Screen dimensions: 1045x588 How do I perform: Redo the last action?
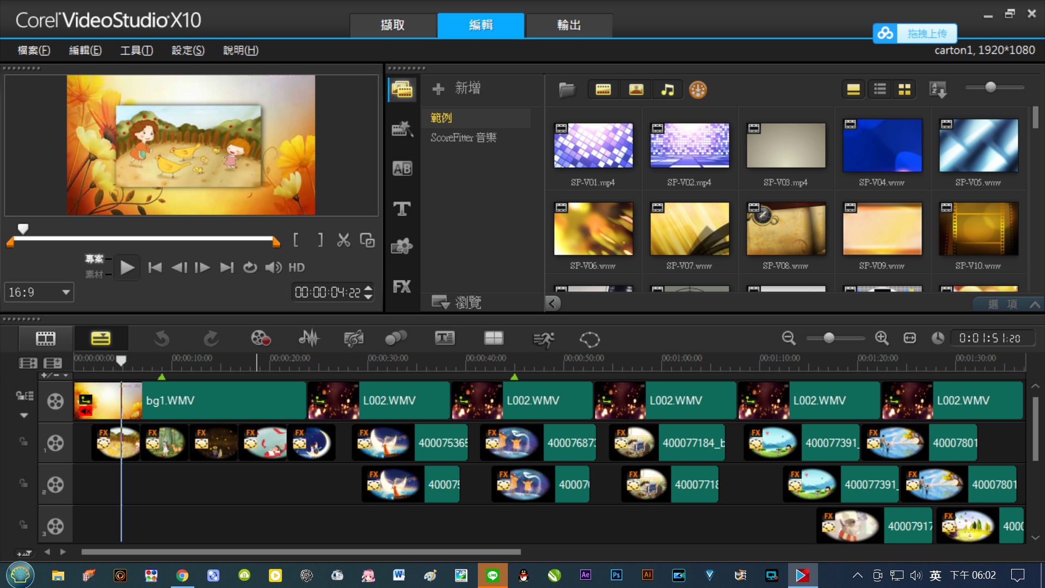tap(211, 339)
